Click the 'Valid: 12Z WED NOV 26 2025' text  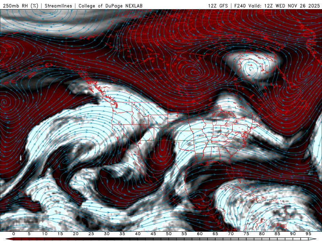(x=284, y=6)
